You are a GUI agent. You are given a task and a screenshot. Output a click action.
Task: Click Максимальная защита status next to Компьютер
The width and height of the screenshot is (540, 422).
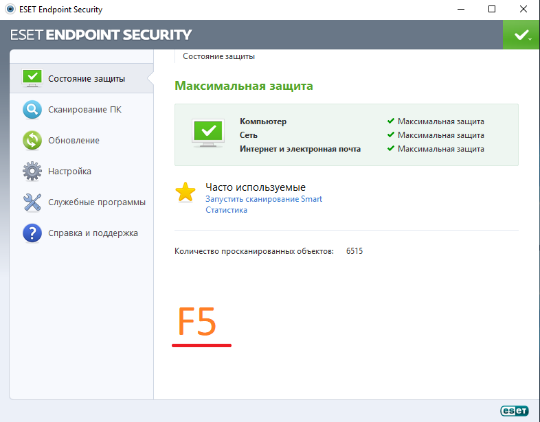point(441,121)
